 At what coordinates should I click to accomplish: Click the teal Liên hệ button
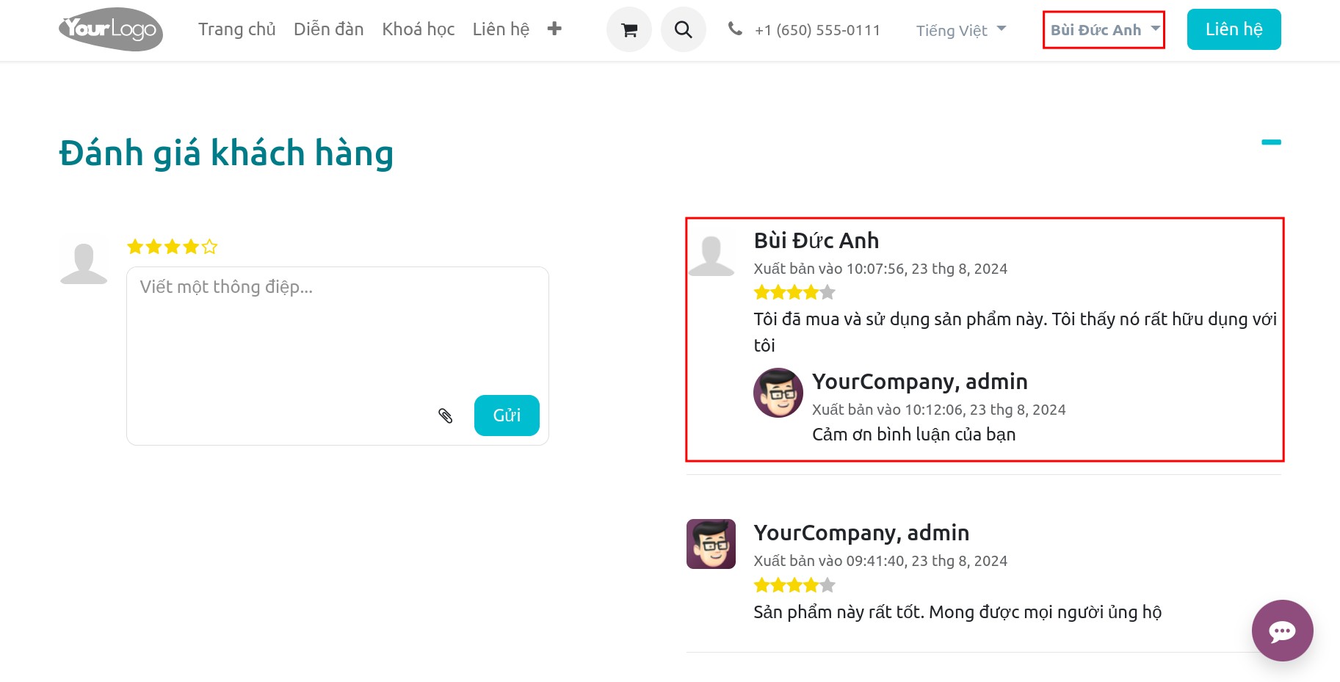coord(1234,29)
